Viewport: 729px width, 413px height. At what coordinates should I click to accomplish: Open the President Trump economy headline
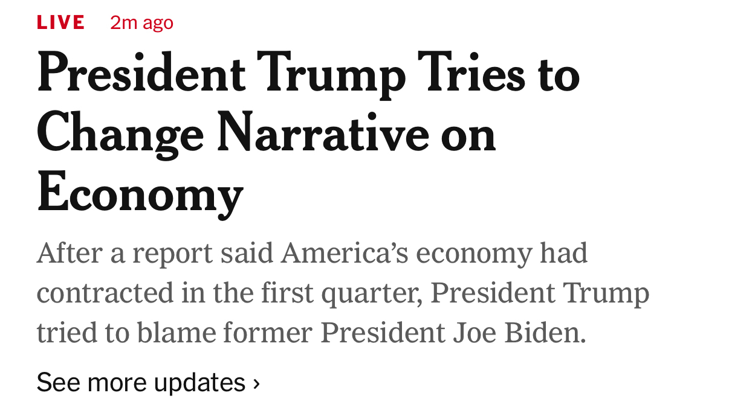(x=308, y=75)
